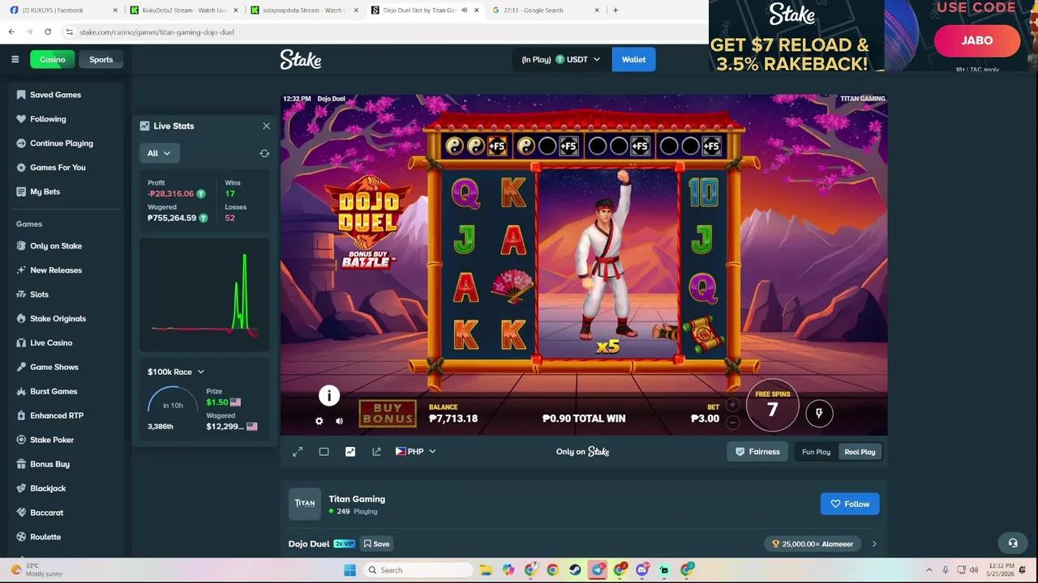Open the Live Casino category
Screen dimensions: 1038x583
coord(51,343)
